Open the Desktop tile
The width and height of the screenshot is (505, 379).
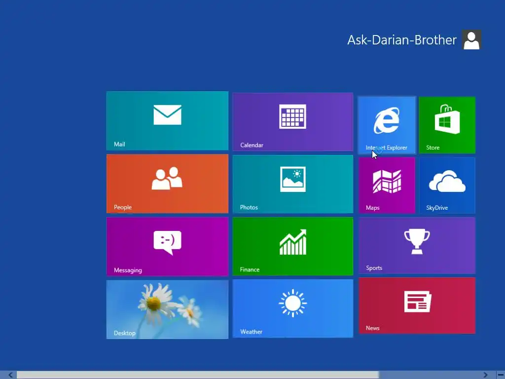[x=167, y=309]
